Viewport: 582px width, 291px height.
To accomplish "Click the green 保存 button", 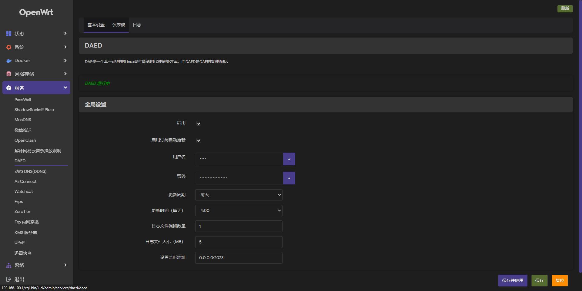I will coord(540,280).
